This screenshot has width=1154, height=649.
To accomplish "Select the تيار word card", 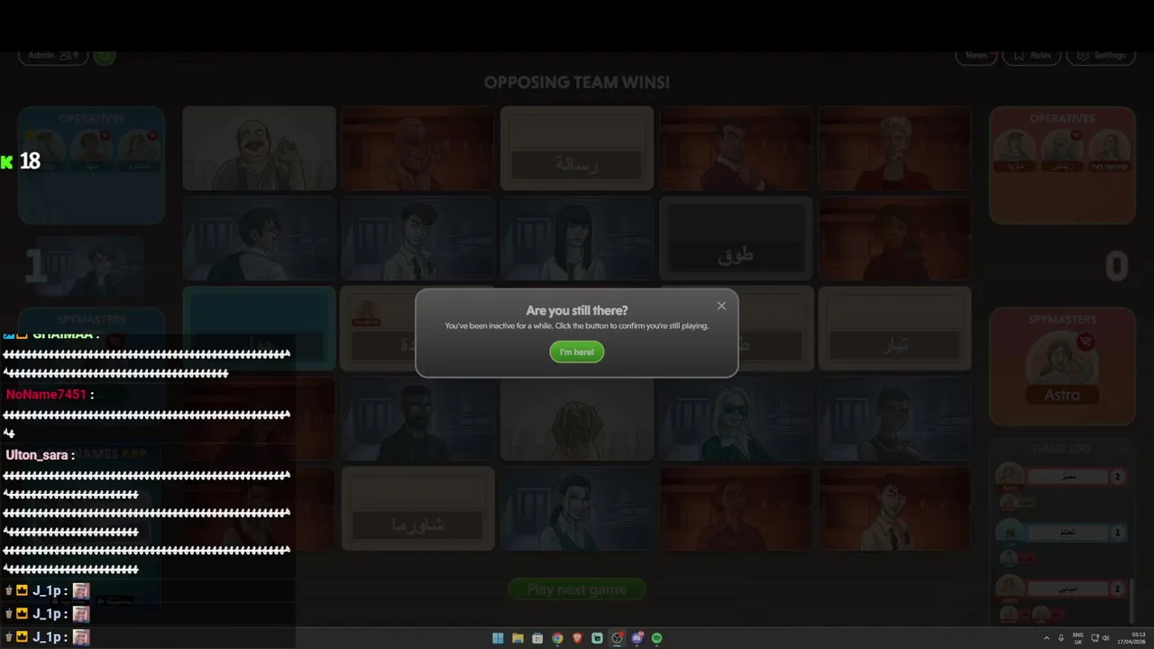I will (894, 328).
